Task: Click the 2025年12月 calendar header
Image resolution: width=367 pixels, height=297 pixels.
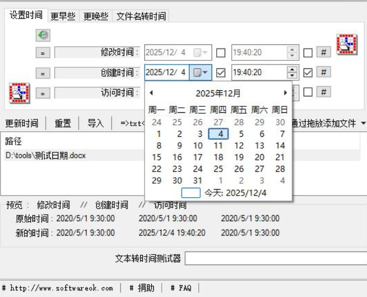Action: [x=218, y=93]
